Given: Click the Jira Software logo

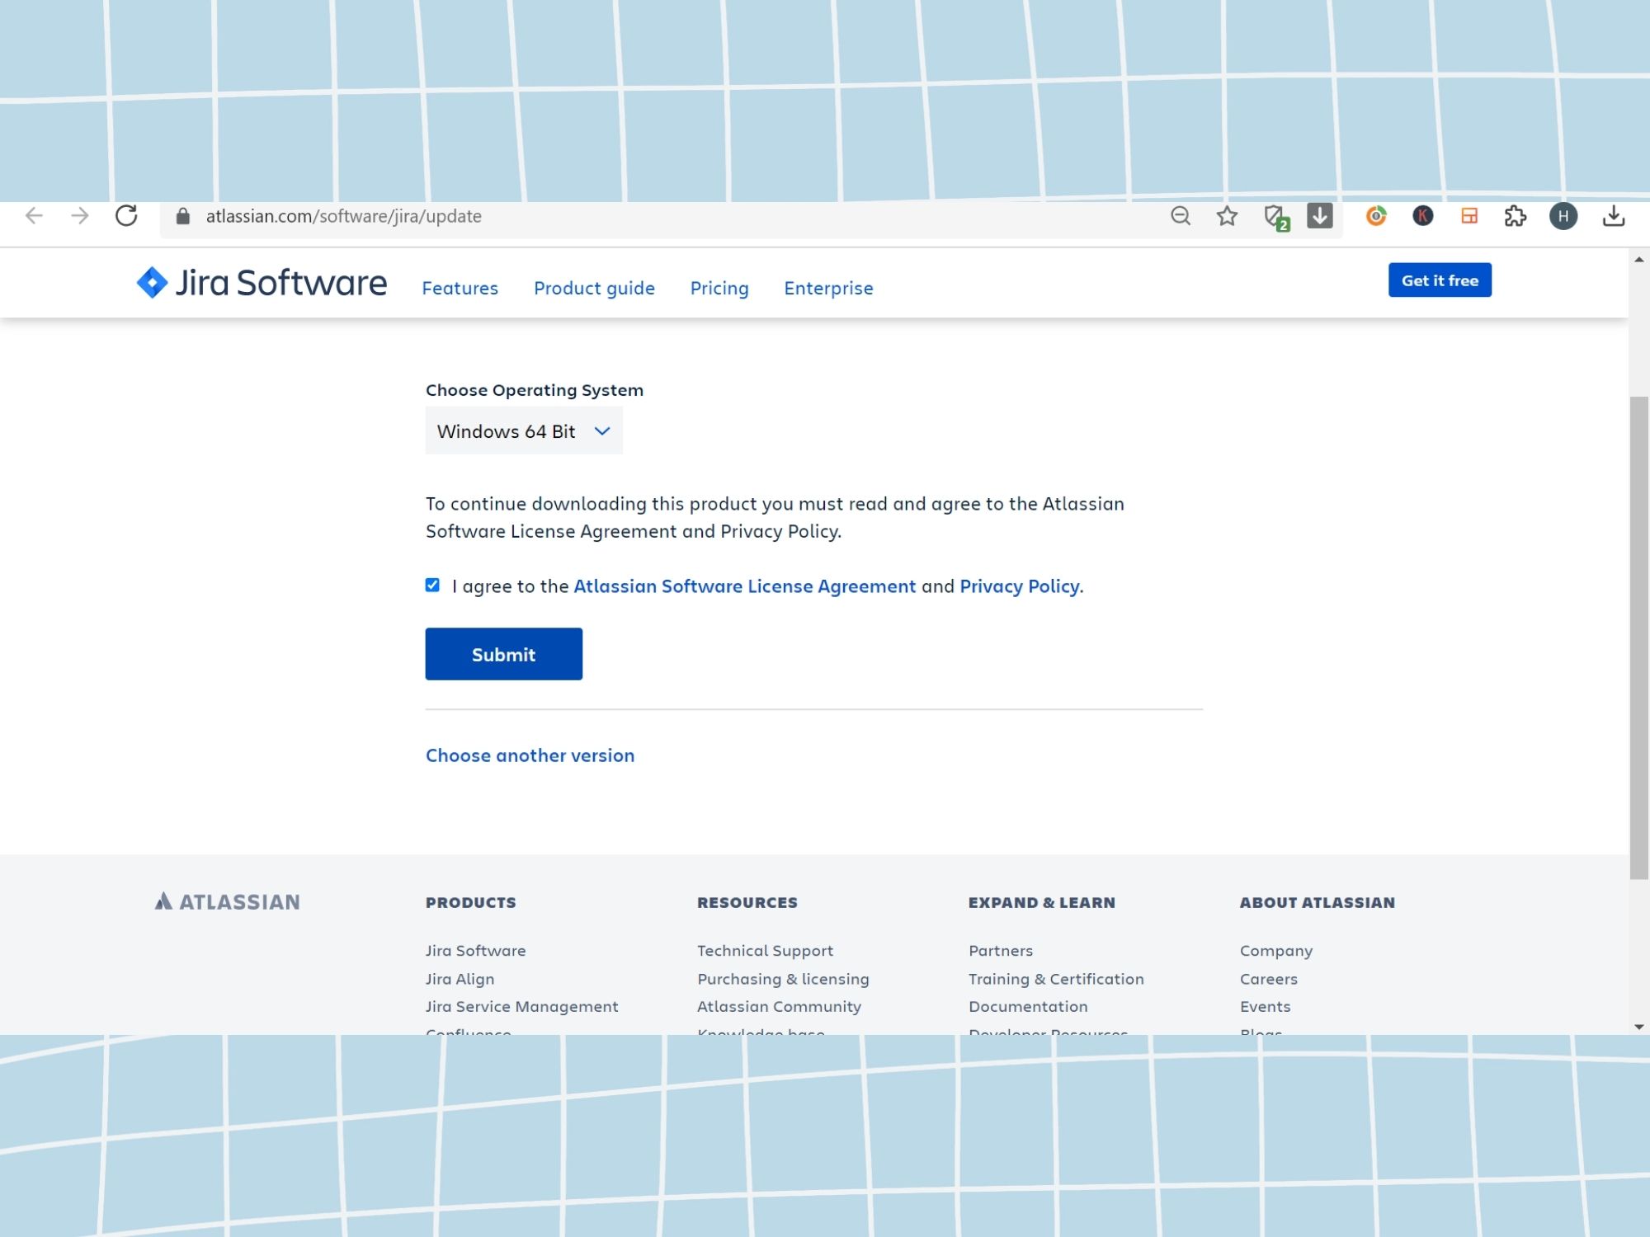Looking at the screenshot, I should 262,282.
